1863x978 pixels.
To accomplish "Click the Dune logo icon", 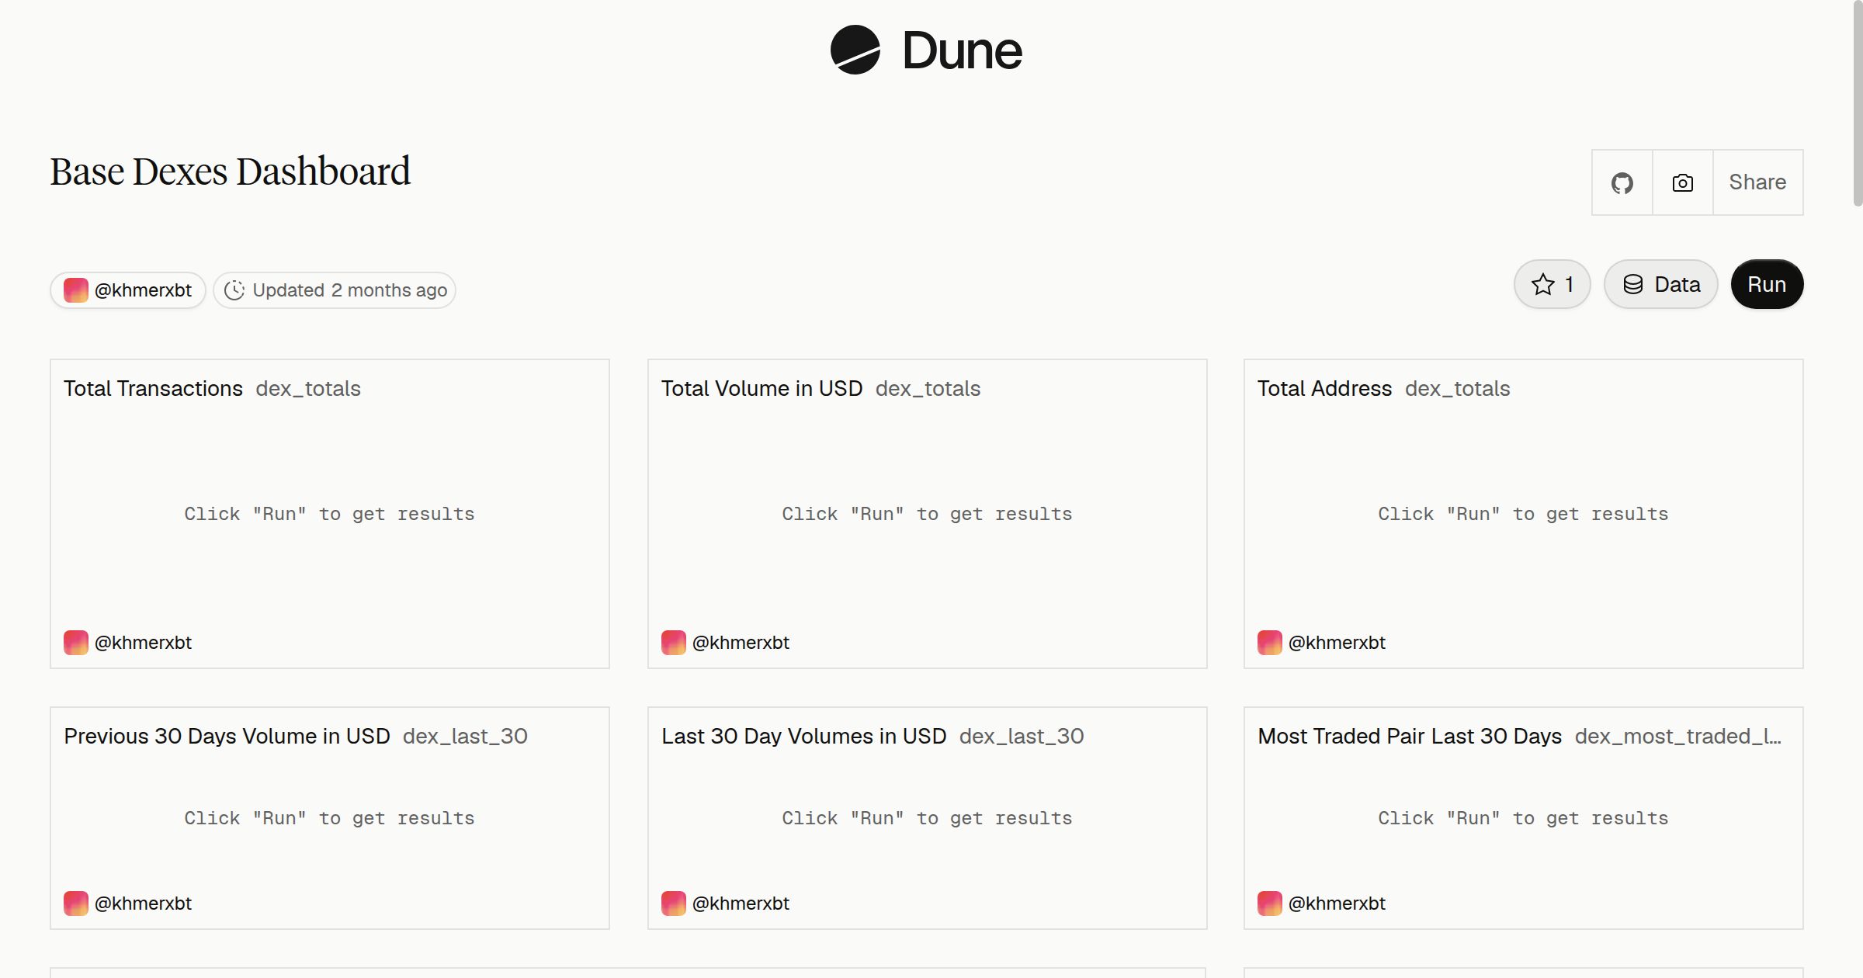I will click(x=855, y=50).
